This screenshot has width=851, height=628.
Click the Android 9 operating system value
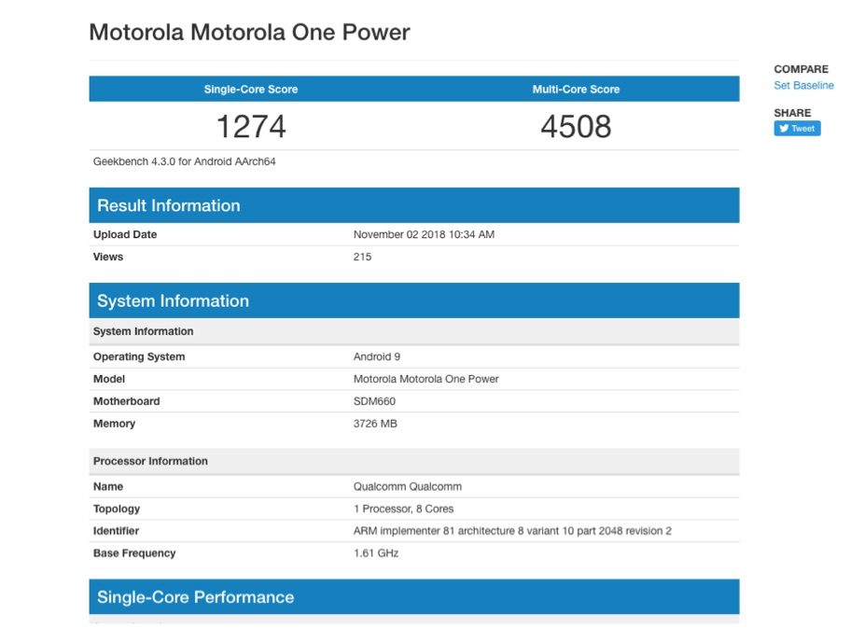[377, 356]
